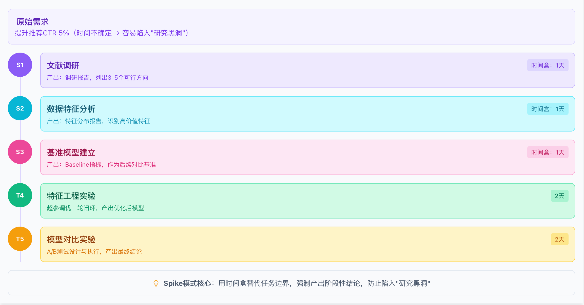Select the T5 orange step icon
The image size is (584, 305).
pyautogui.click(x=20, y=239)
